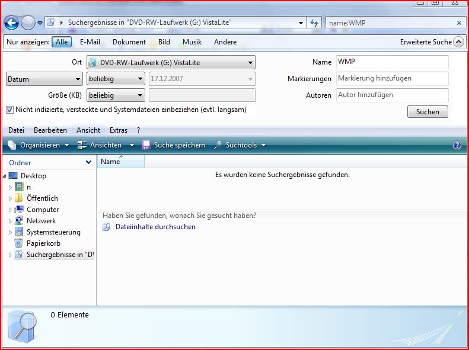Click the Back navigation arrow
469x350 pixels.
[x=11, y=23]
